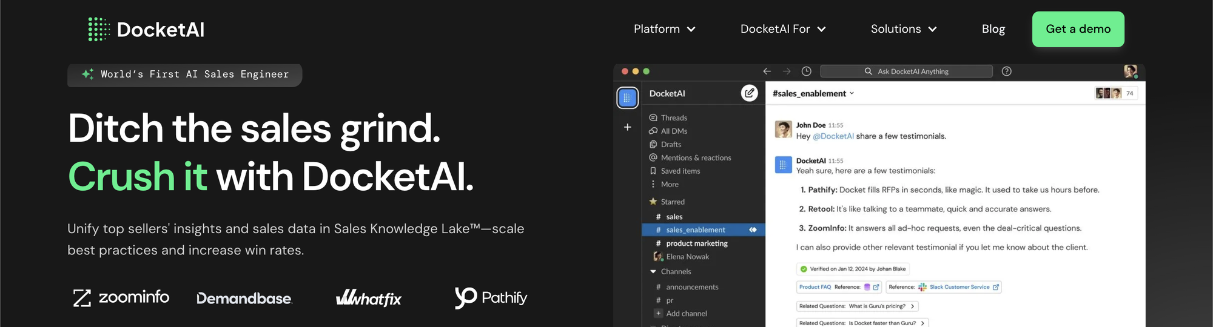The height and width of the screenshot is (327, 1213).
Task: Click the Ask DocketAI Anything search field
Action: point(906,71)
